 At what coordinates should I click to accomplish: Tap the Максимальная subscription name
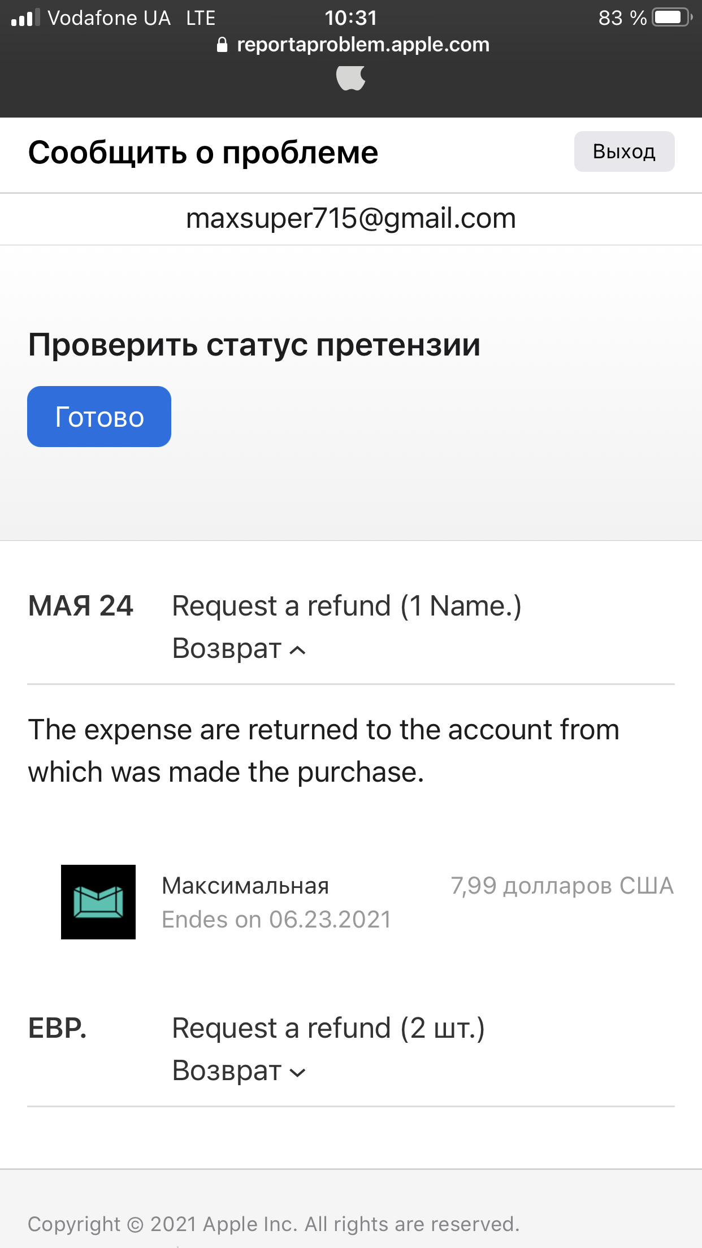coord(245,886)
